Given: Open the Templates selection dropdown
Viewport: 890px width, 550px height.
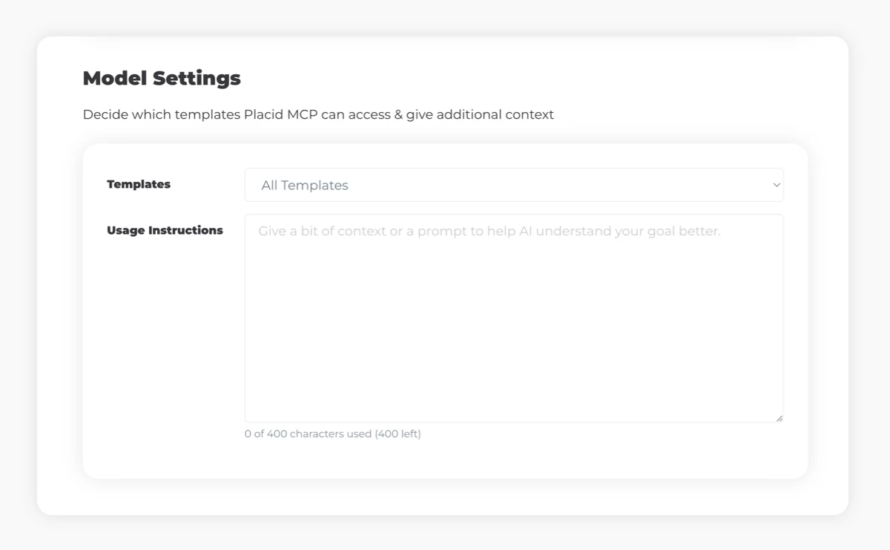Looking at the screenshot, I should click(514, 185).
